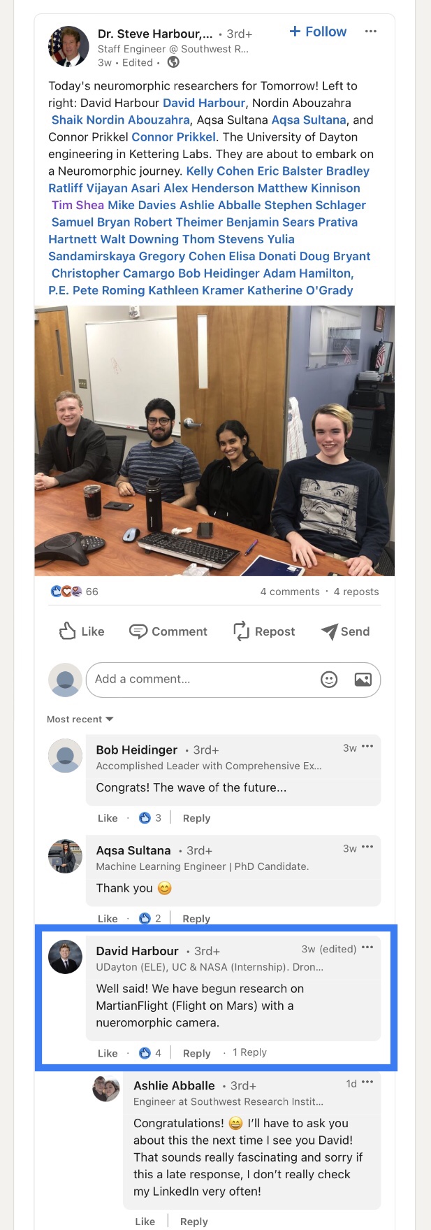This screenshot has height=1230, width=431.
Task: Open Aqsa Sultana's tagged profile link
Action: click(309, 120)
